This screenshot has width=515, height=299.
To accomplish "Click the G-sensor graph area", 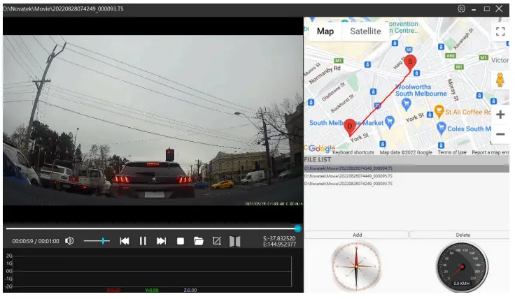I will tap(152, 272).
